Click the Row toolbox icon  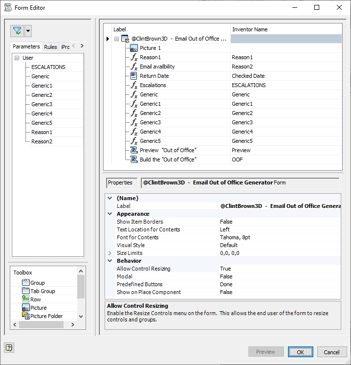pos(26,299)
